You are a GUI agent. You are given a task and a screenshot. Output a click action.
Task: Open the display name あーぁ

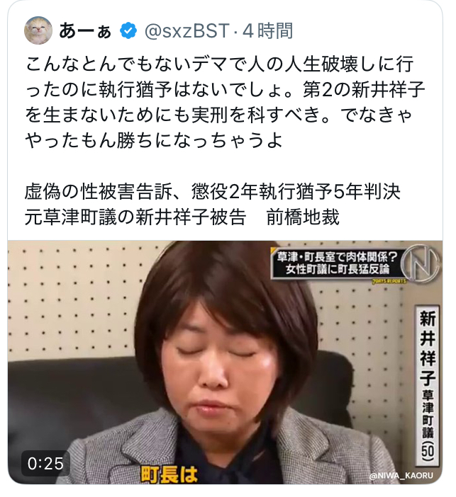tap(85, 31)
